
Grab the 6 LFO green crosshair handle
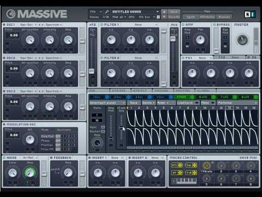213,97
